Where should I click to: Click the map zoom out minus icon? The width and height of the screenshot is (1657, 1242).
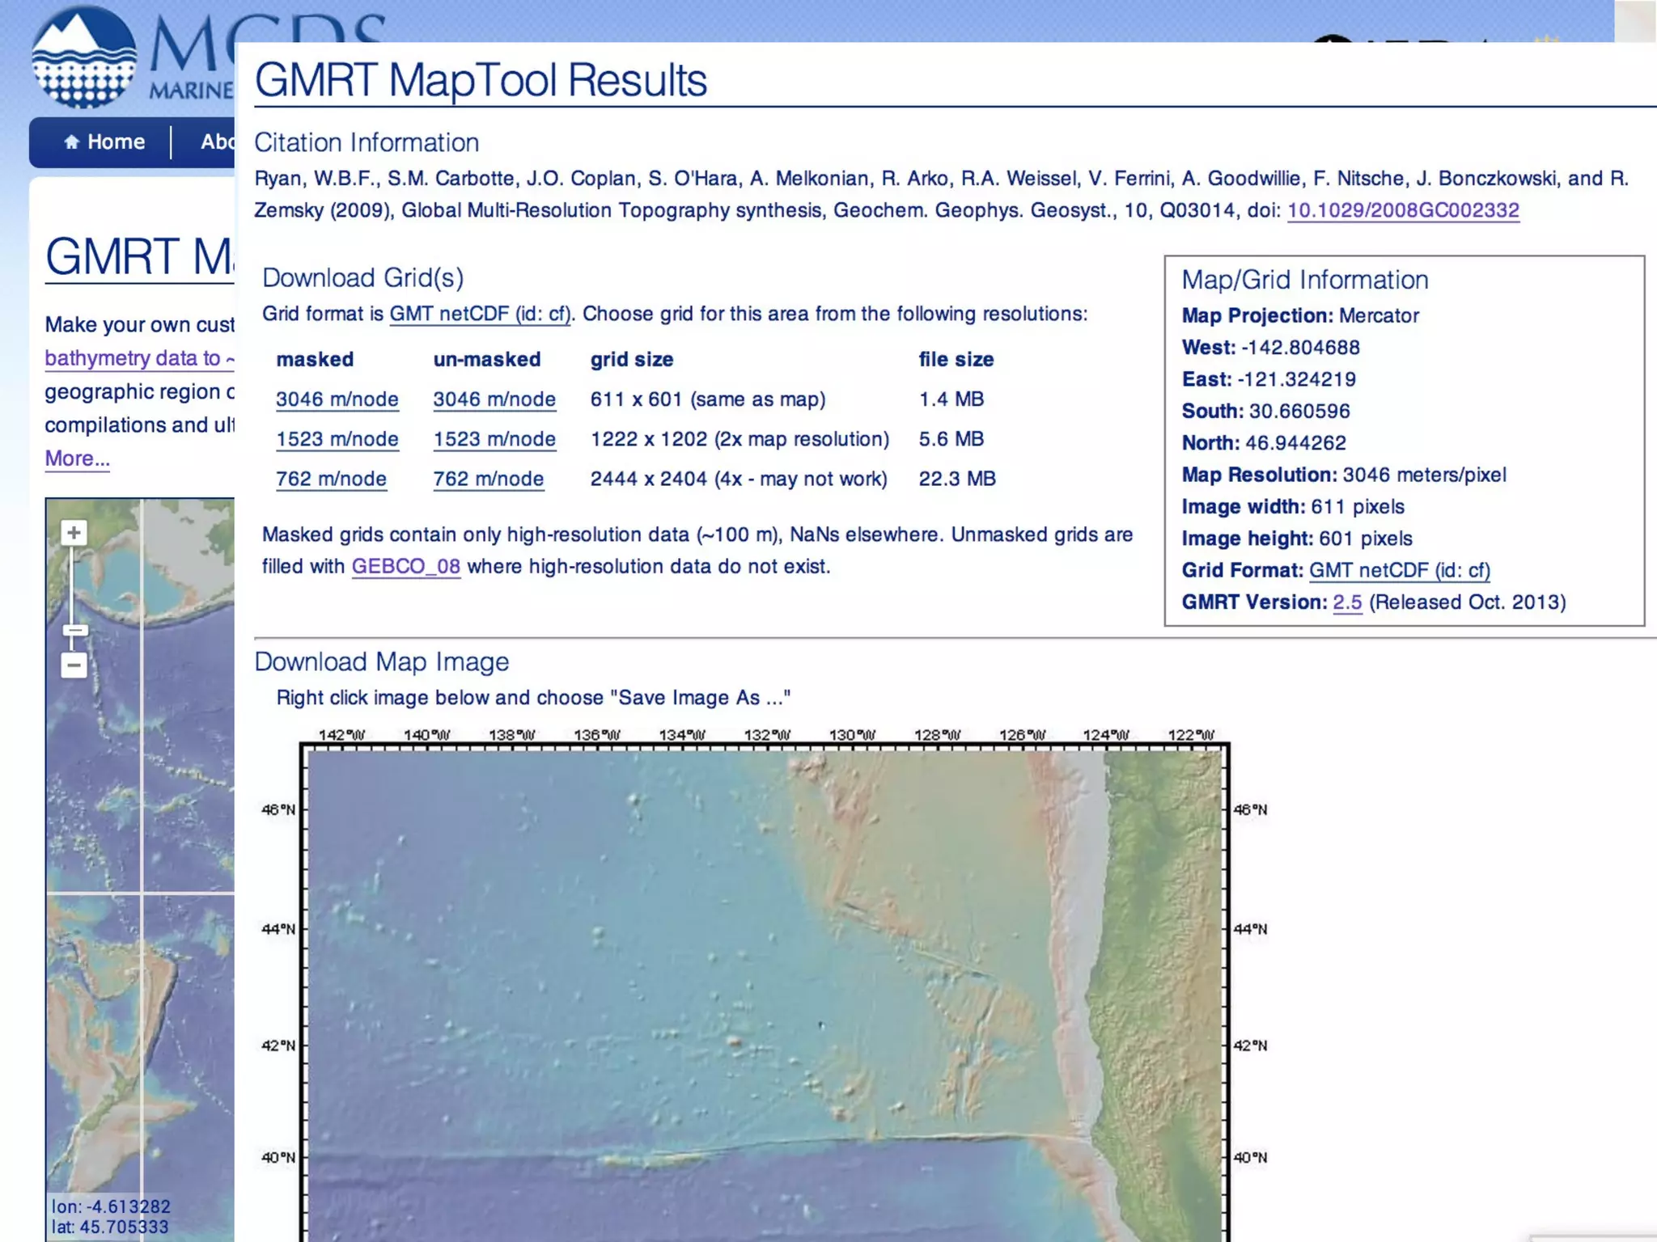[74, 665]
